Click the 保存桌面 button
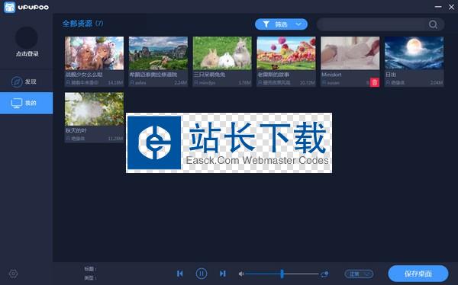 [x=418, y=274]
